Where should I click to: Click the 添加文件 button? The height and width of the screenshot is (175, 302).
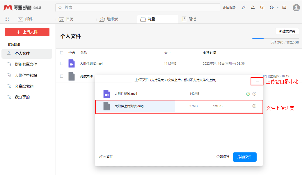coord(244,157)
